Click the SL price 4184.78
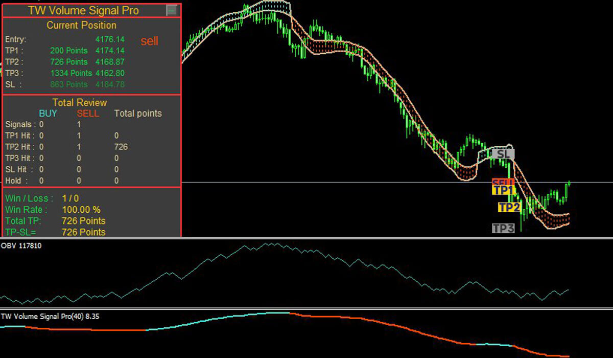 [x=110, y=84]
